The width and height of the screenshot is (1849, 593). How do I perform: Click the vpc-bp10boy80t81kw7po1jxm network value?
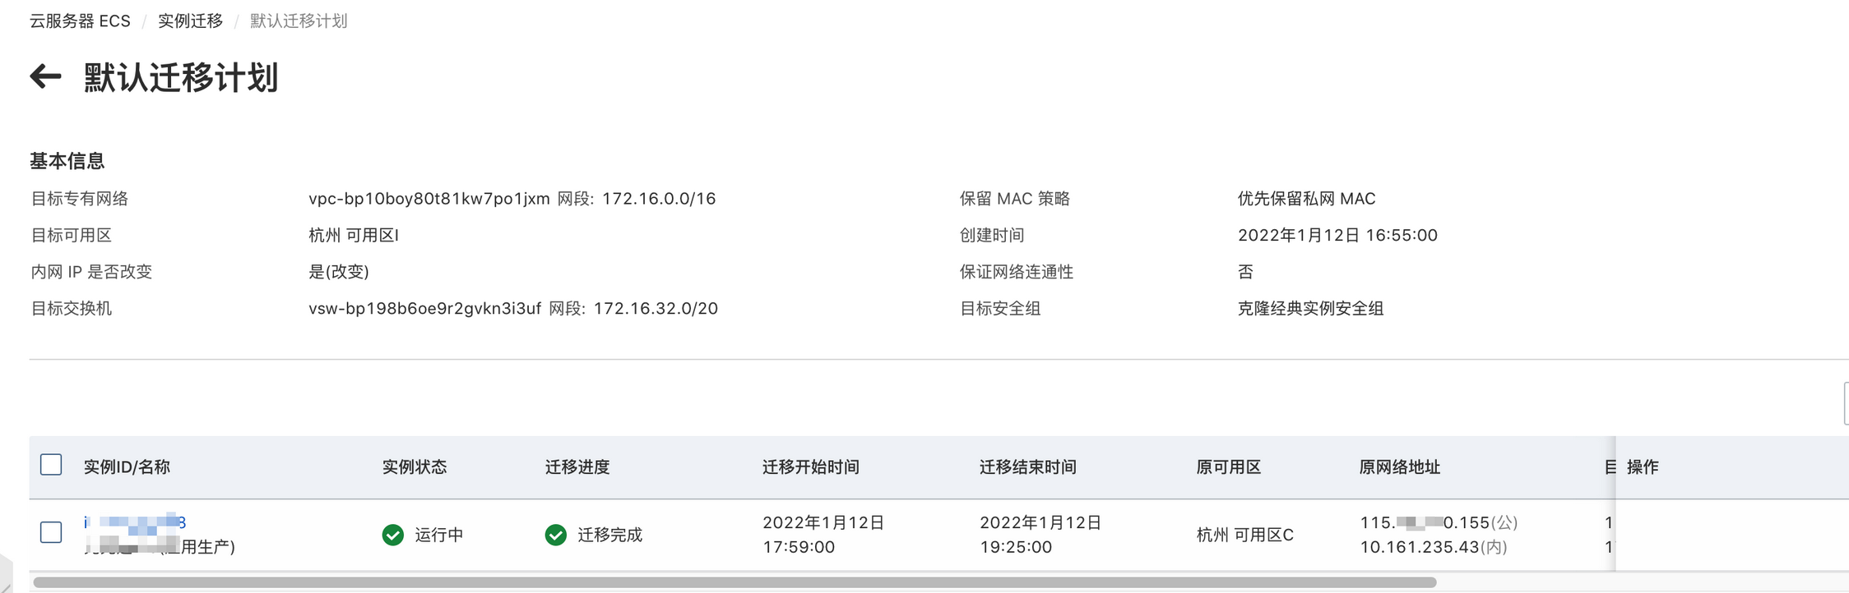click(x=429, y=199)
